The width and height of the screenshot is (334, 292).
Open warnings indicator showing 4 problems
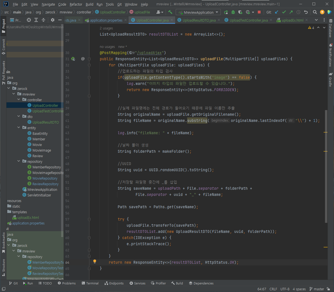click(x=311, y=28)
